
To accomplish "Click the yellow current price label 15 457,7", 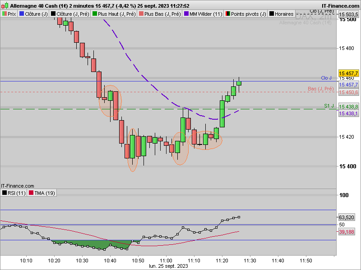I will (x=348, y=73).
